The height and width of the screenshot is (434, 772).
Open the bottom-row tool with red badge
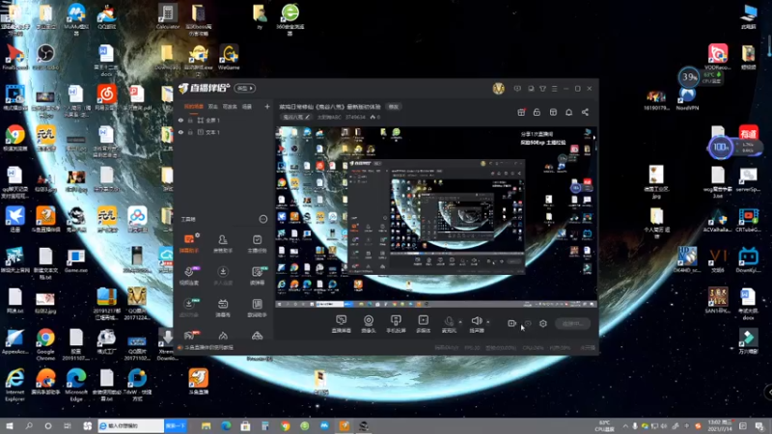coord(190,336)
